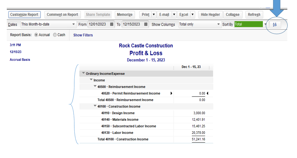Click the Rock Castle Construction title
Viewport: 297px width, 158px height.
pyautogui.click(x=146, y=46)
